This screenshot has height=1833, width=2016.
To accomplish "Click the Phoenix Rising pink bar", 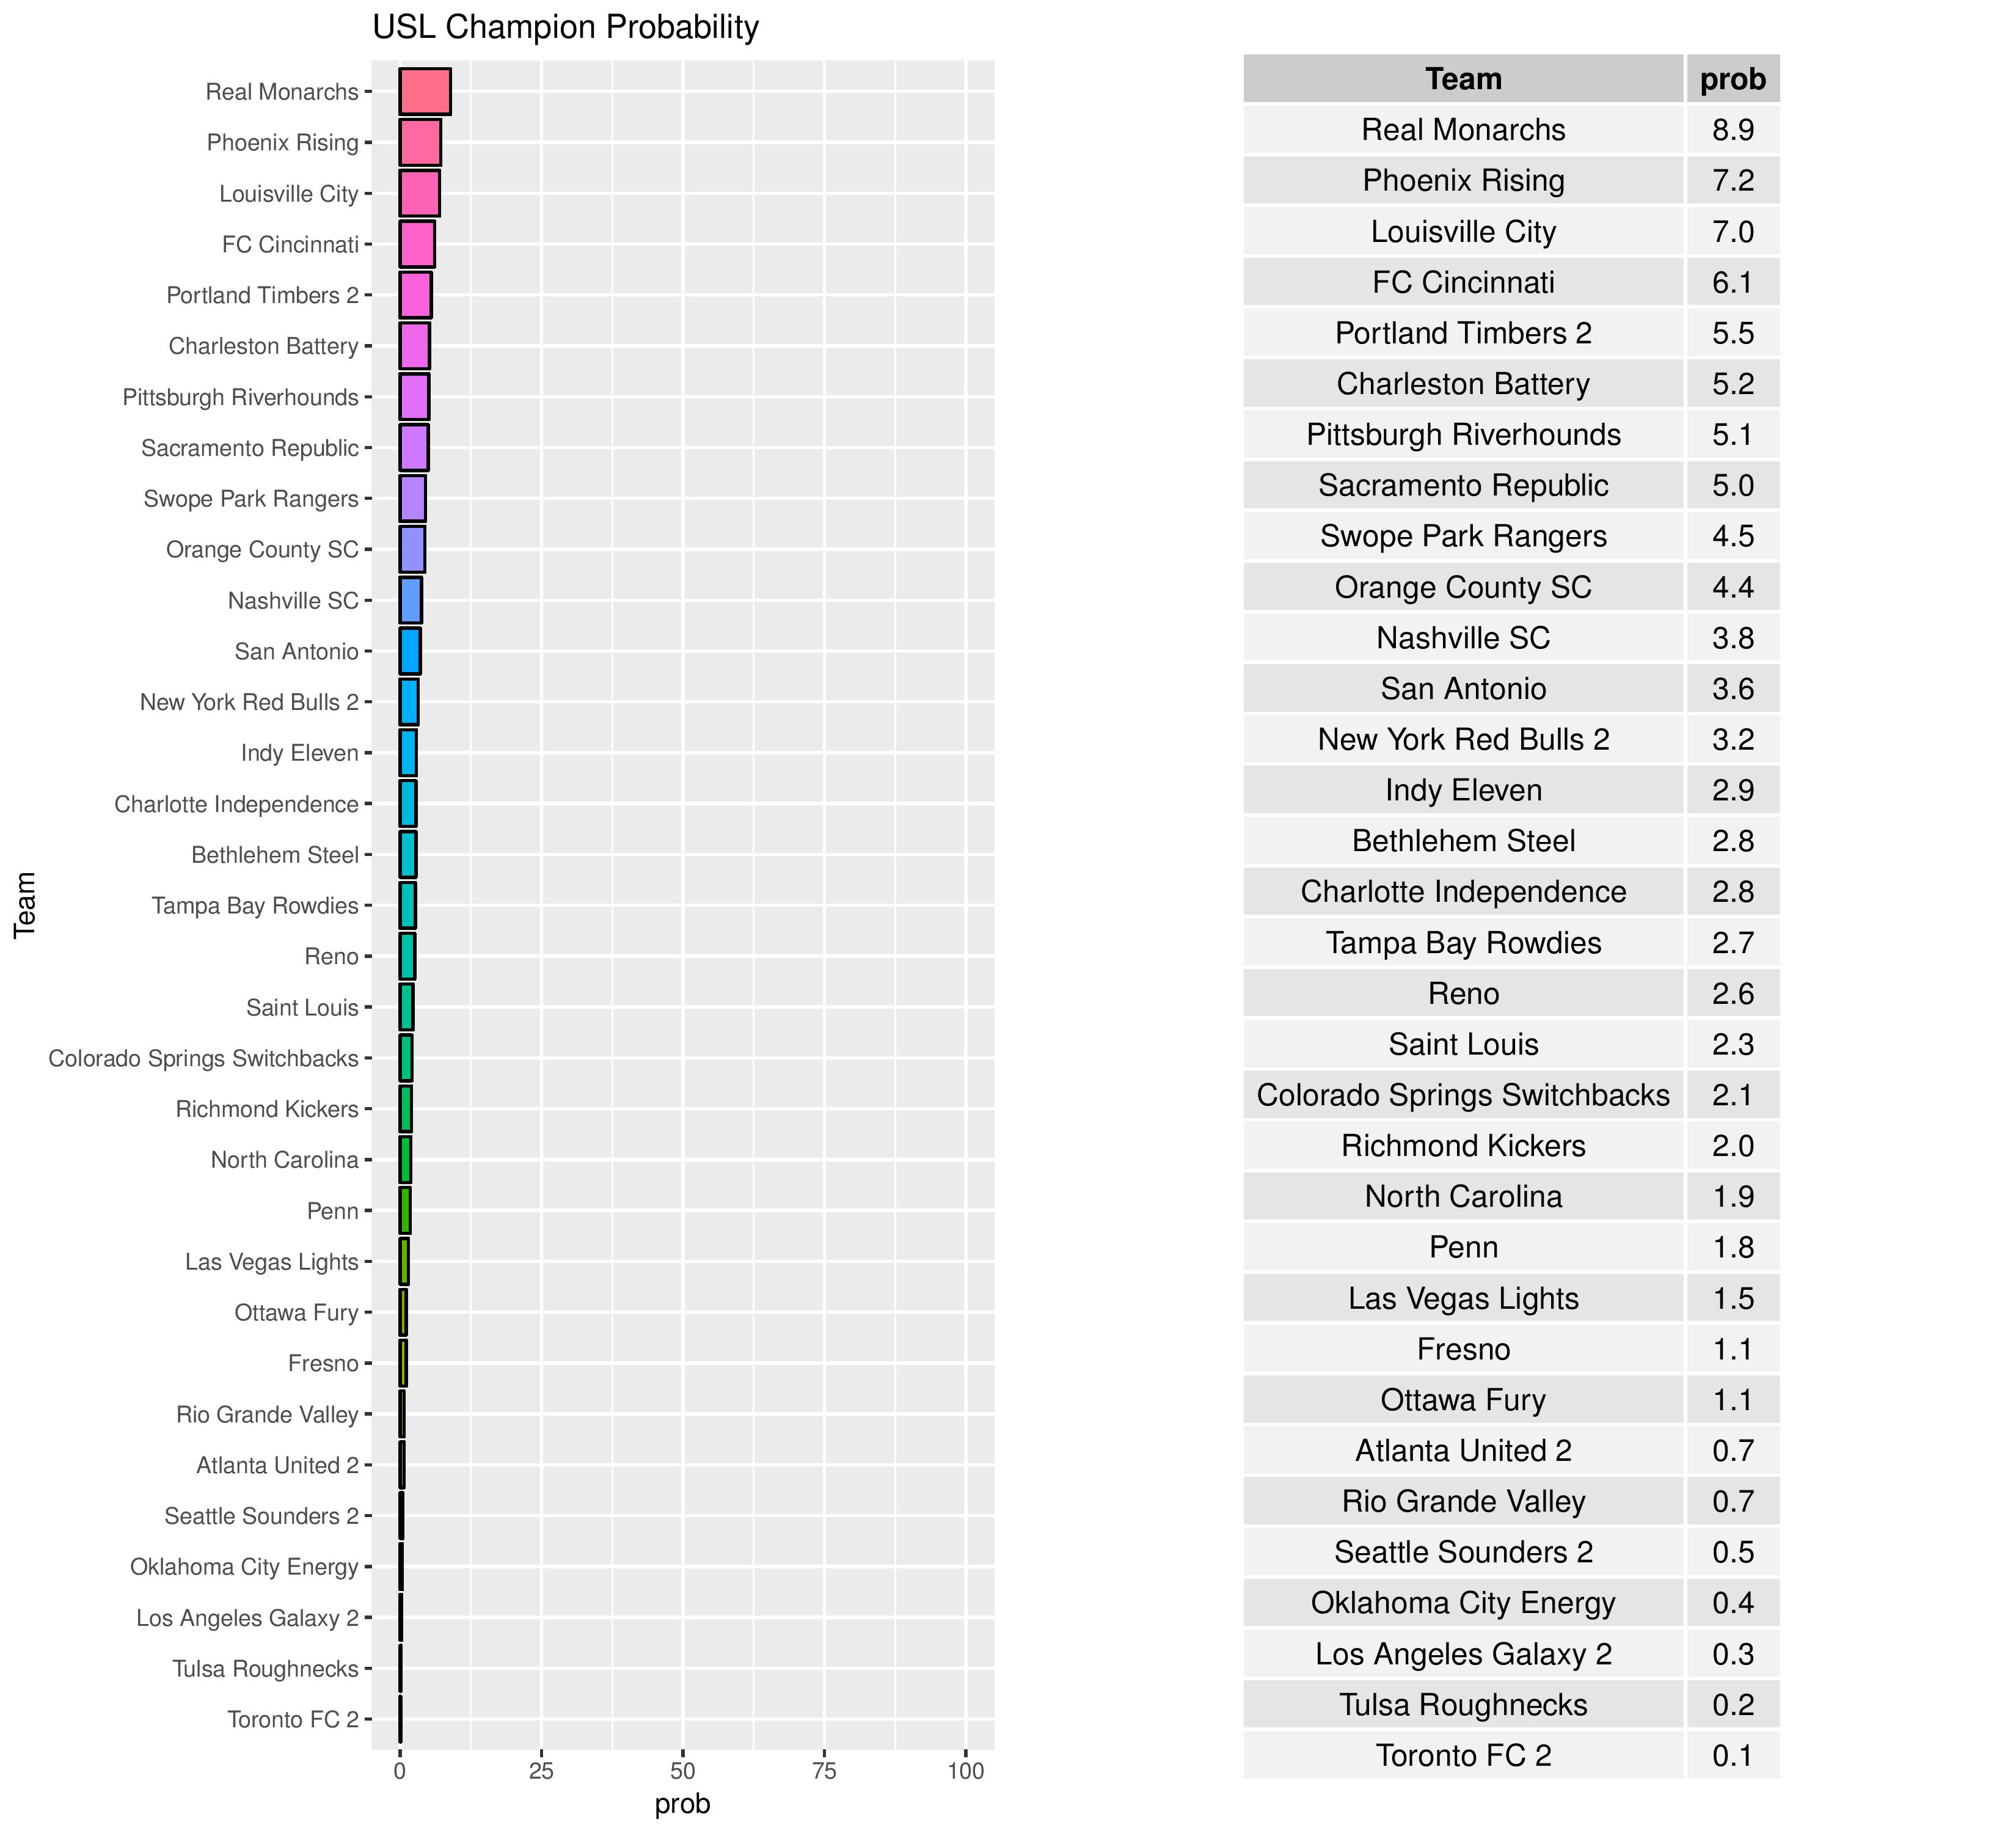I will 420,143.
